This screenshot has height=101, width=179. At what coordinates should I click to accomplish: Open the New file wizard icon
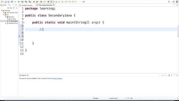tap(2, 2)
